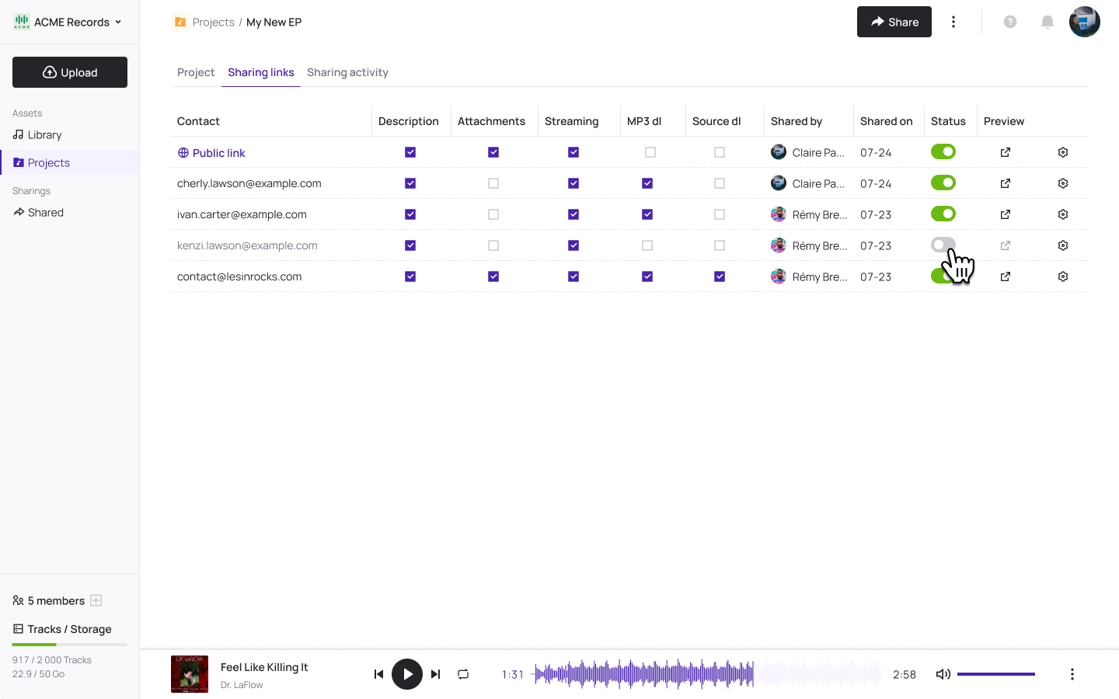Click the help question mark icon
The width and height of the screenshot is (1119, 699).
(x=1010, y=22)
